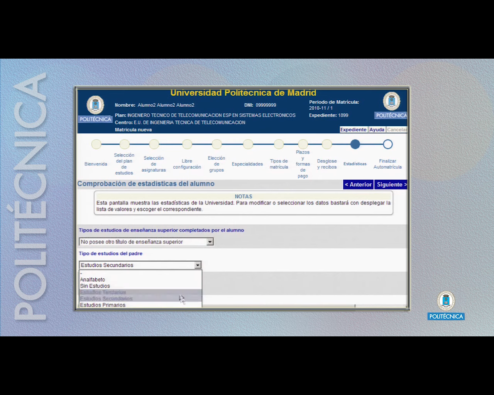Image resolution: width=494 pixels, height=395 pixels.
Task: Select the Analfabeto option
Action: (140, 280)
